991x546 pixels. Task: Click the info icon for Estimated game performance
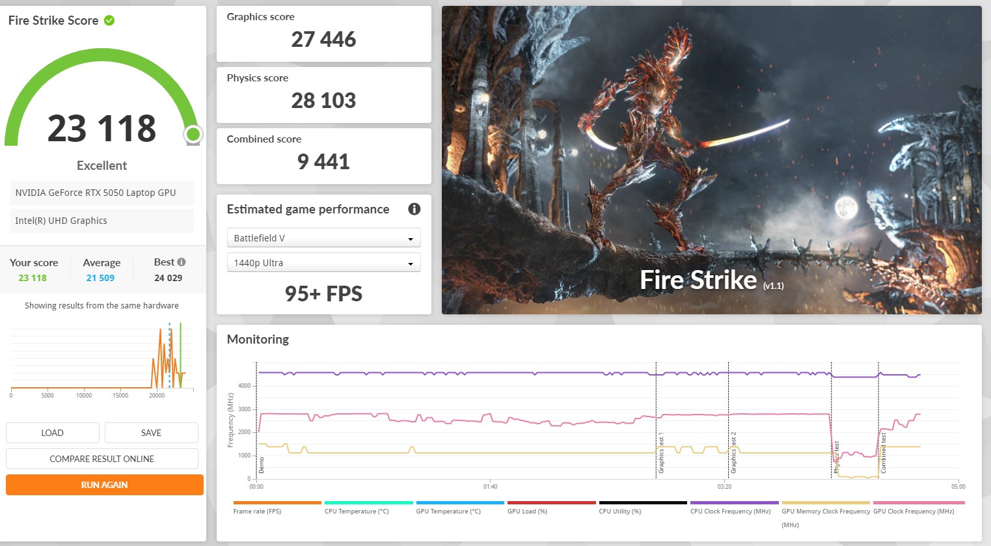pos(414,209)
